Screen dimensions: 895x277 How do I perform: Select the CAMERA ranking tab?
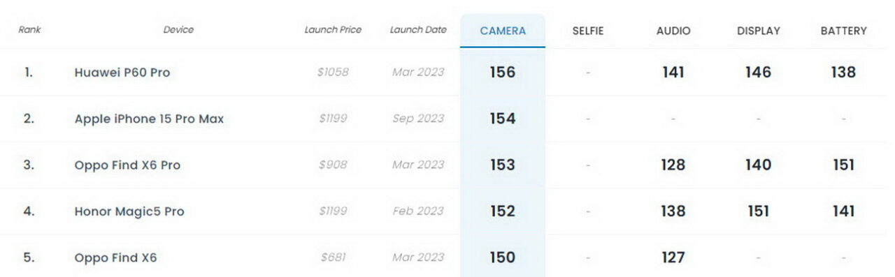[503, 31]
